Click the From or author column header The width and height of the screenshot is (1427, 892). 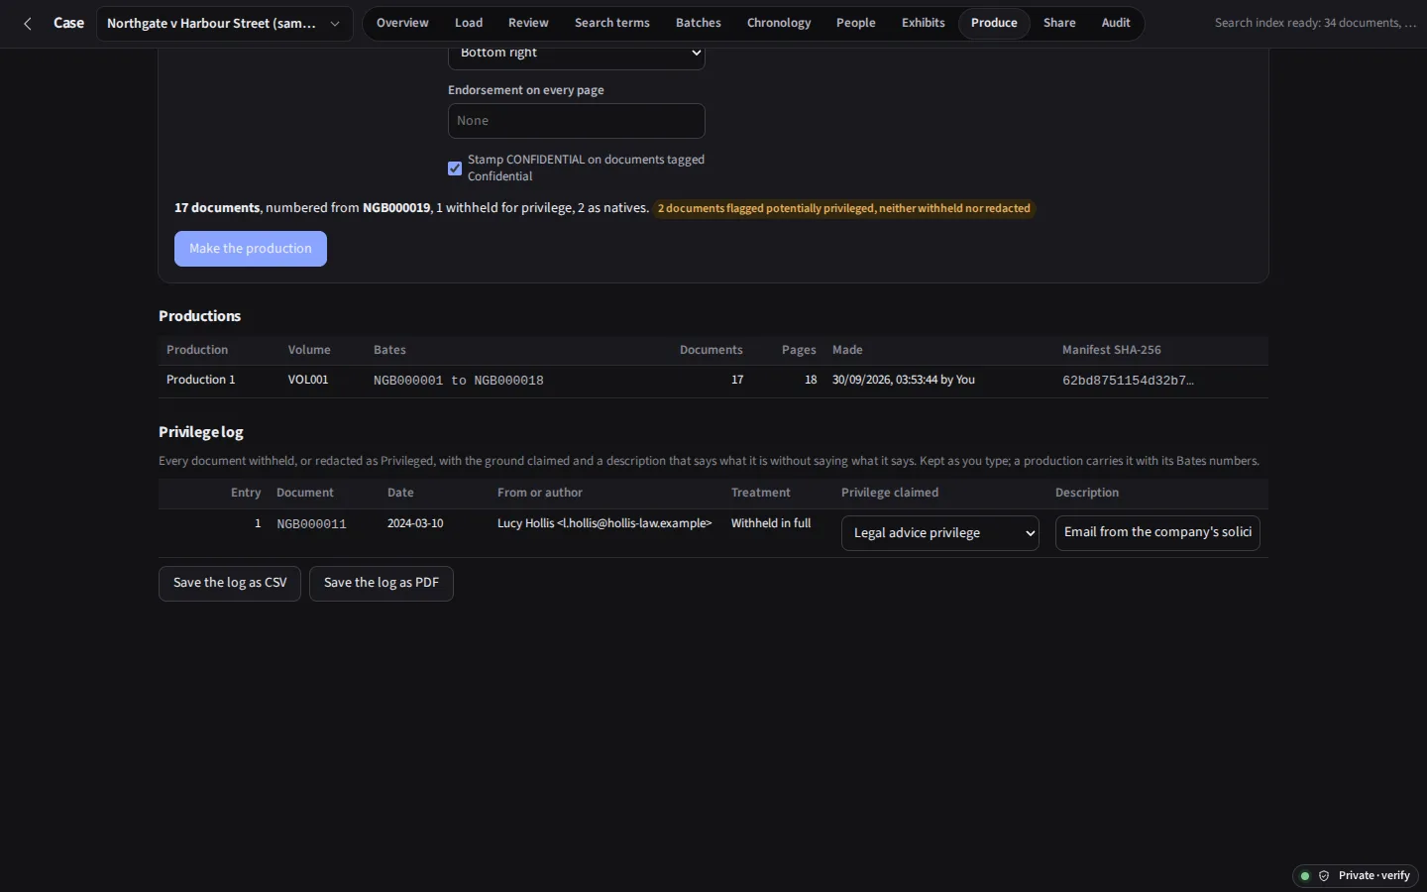540,493
